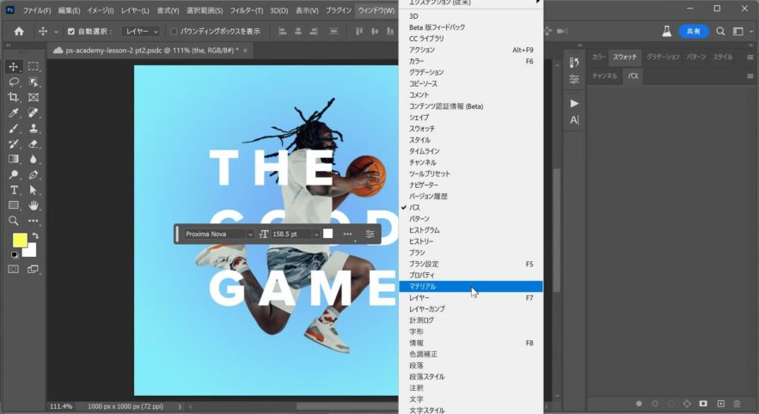Screen dimensions: 759x414
Task: Create new path button in Paths panel
Action: pyautogui.click(x=721, y=404)
